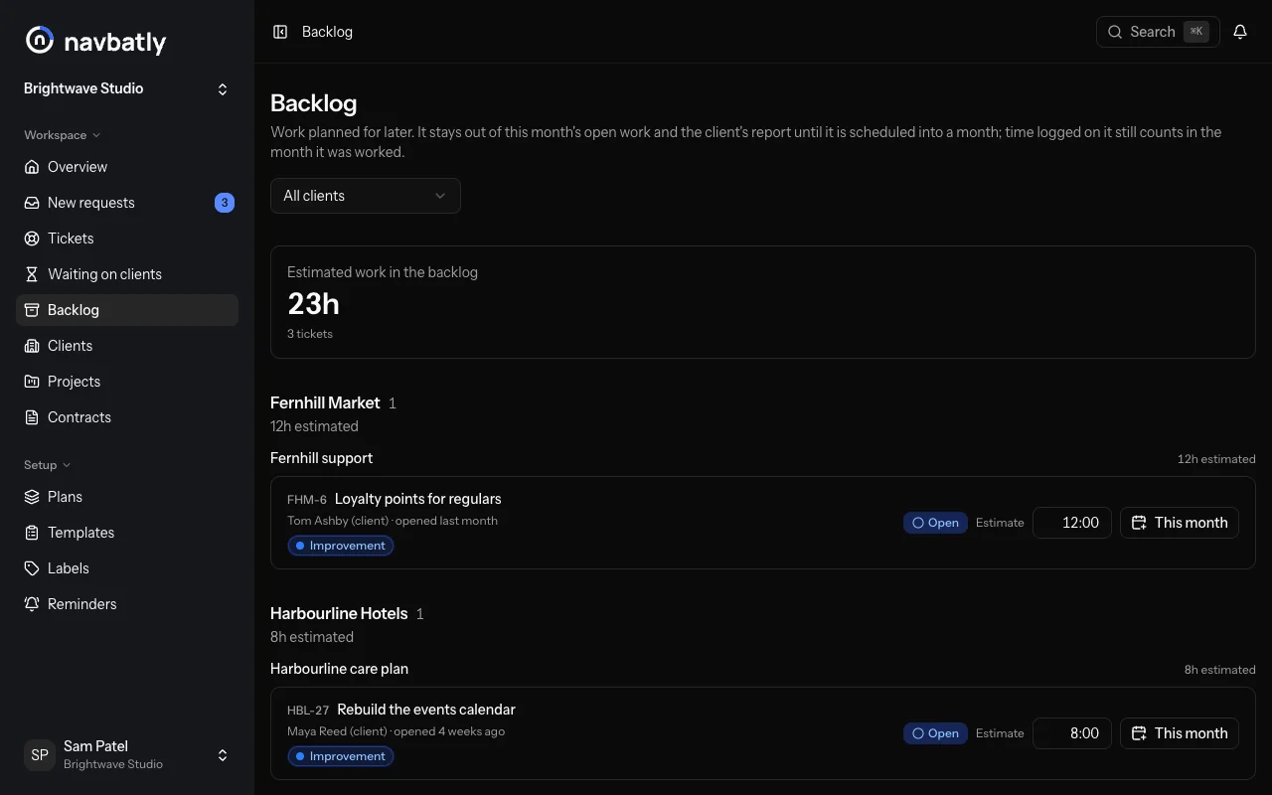
Task: Click the Harbourline care plan name
Action: point(339,669)
